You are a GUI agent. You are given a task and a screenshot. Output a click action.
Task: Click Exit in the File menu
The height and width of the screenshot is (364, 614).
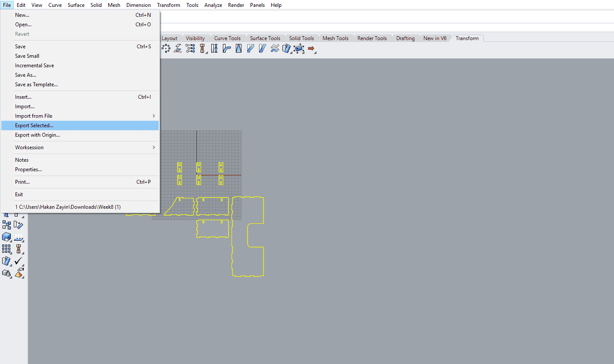point(80,195)
